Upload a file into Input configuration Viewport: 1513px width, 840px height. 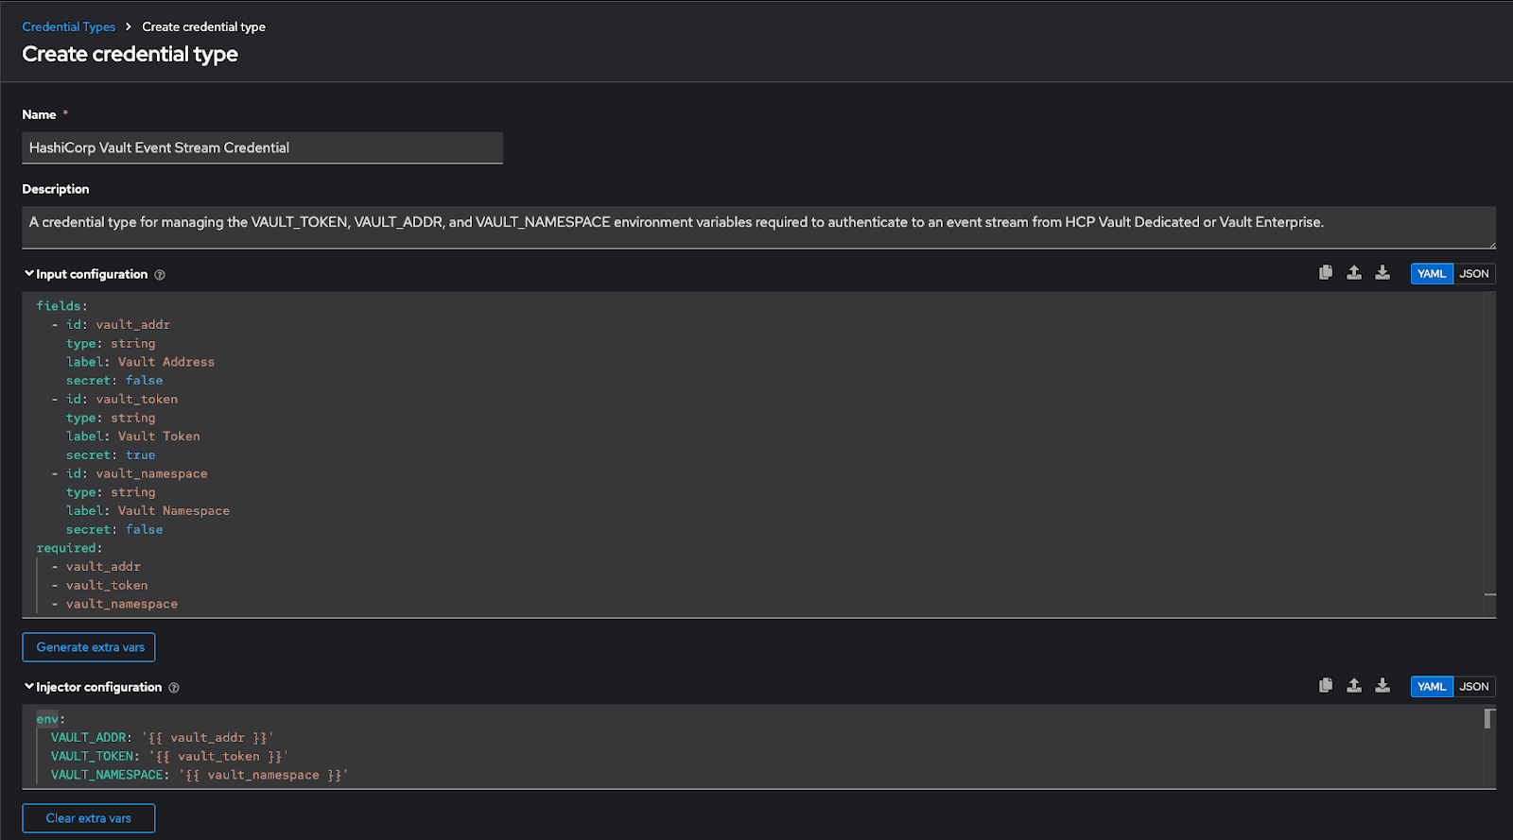pyautogui.click(x=1354, y=273)
